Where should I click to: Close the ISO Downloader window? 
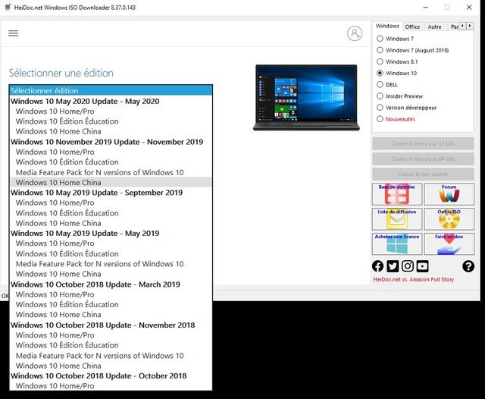pos(469,7)
